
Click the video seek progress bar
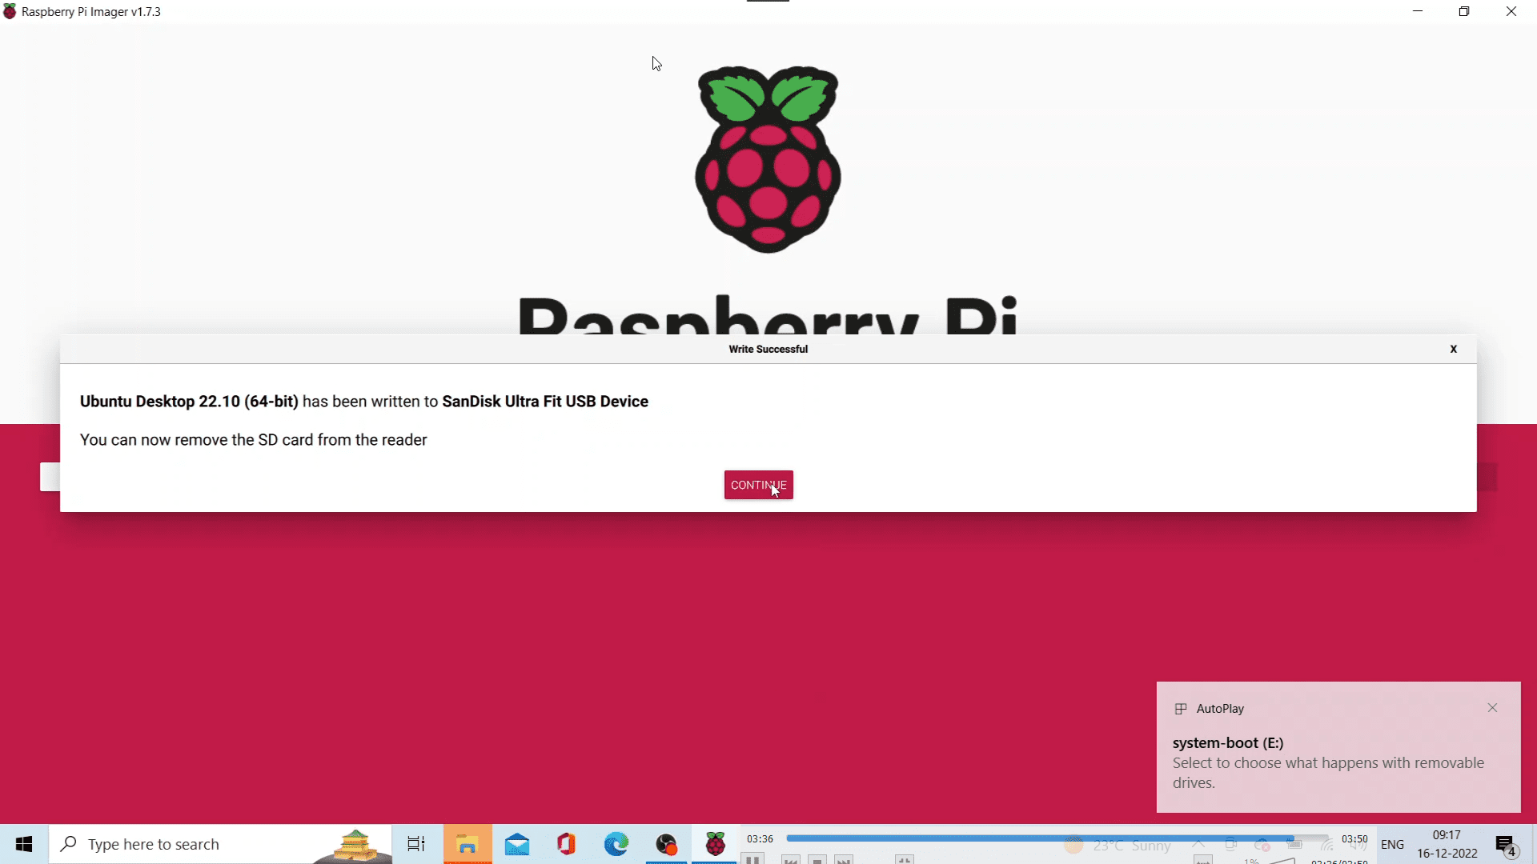pos(1057,838)
